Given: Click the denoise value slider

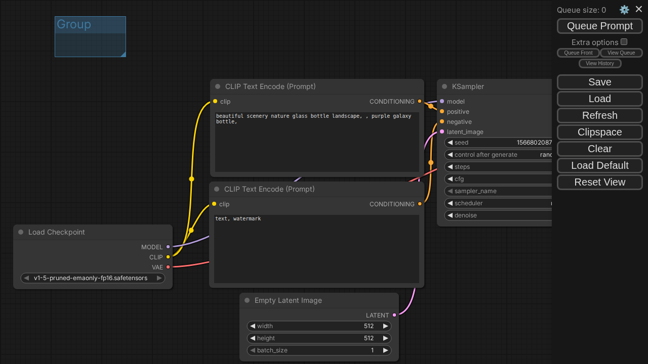Looking at the screenshot, I should click(498, 215).
